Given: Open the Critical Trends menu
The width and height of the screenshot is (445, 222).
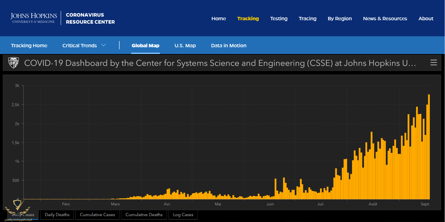Looking at the screenshot, I should tap(80, 46).
